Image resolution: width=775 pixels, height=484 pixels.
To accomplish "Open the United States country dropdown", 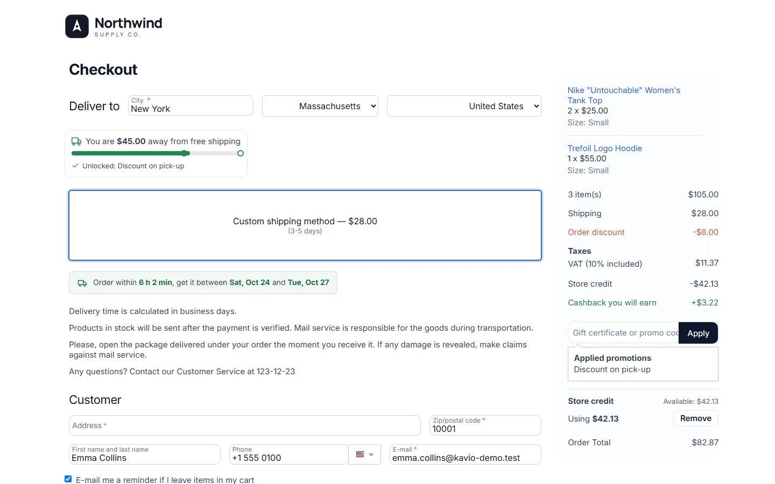I will click(x=464, y=106).
